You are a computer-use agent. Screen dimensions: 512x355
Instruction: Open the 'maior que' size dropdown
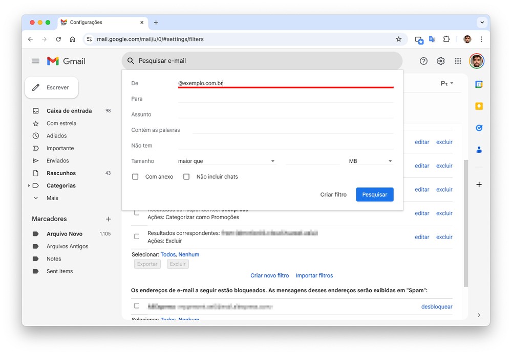point(226,161)
